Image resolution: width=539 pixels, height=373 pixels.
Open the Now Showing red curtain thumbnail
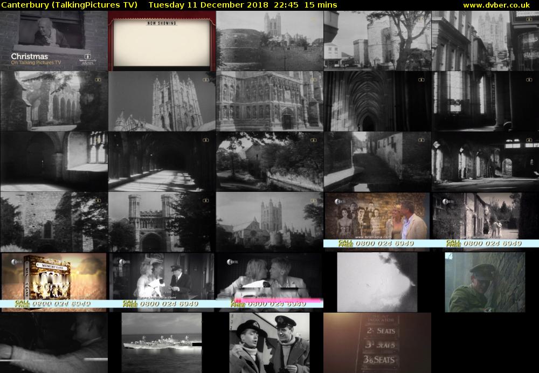pyautogui.click(x=162, y=40)
